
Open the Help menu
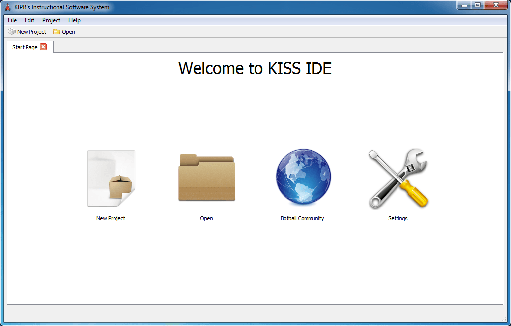pyautogui.click(x=74, y=20)
